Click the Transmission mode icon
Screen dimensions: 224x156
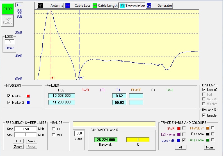pyautogui.click(x=122, y=6)
